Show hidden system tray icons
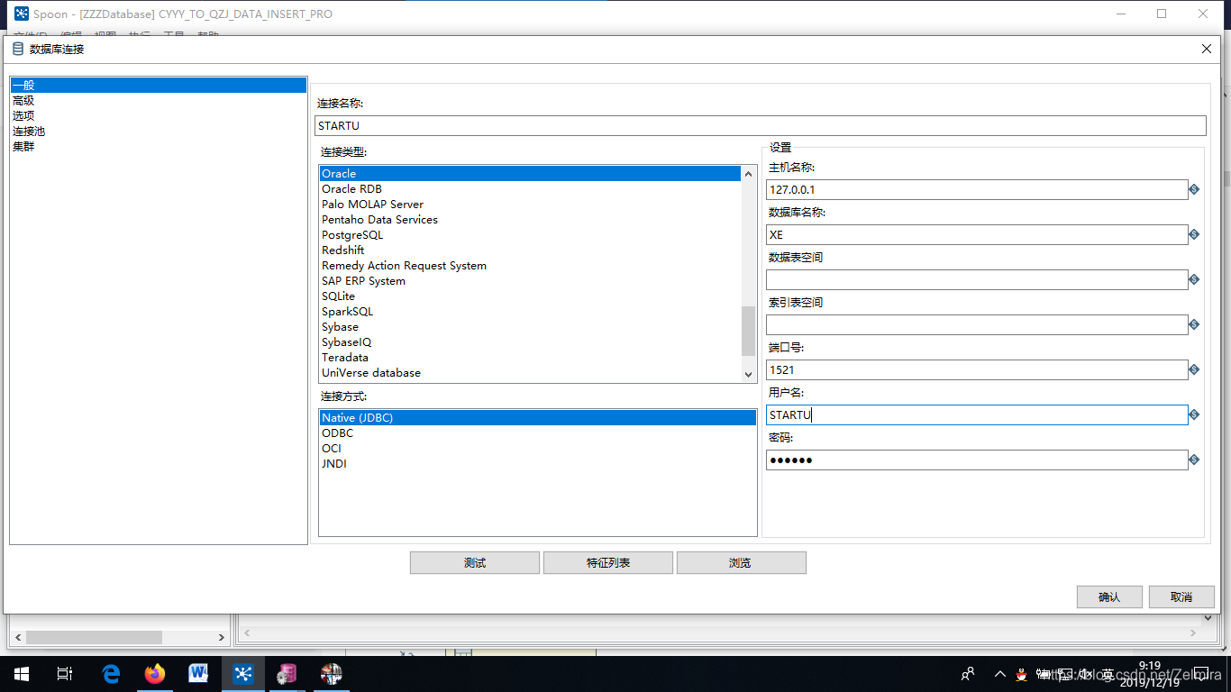This screenshot has height=692, width=1231. (999, 674)
